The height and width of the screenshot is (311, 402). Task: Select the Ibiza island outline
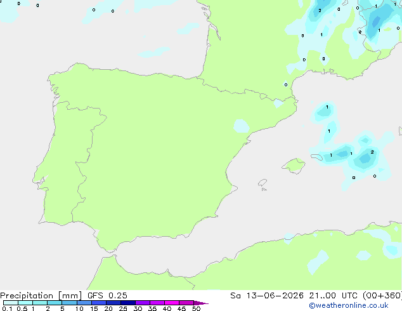[263, 183]
